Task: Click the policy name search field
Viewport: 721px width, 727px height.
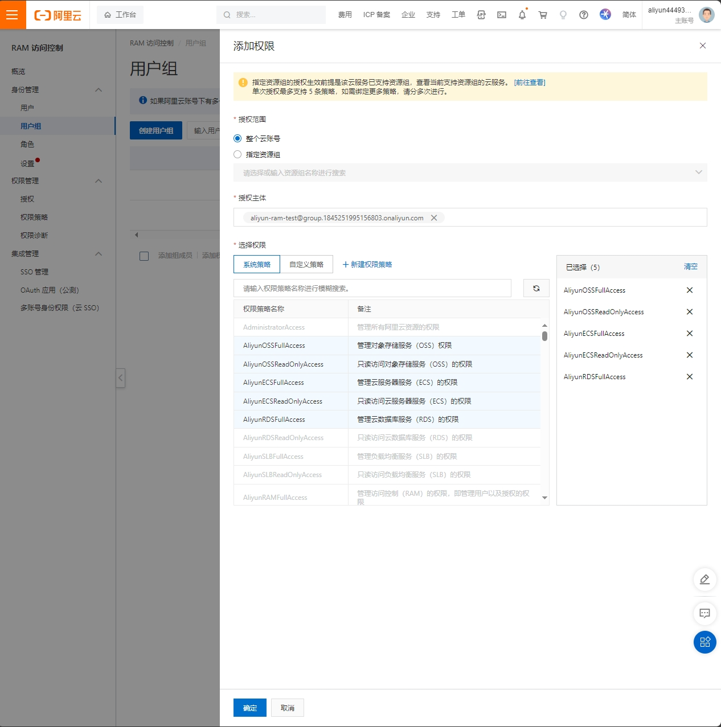Action: tap(372, 288)
